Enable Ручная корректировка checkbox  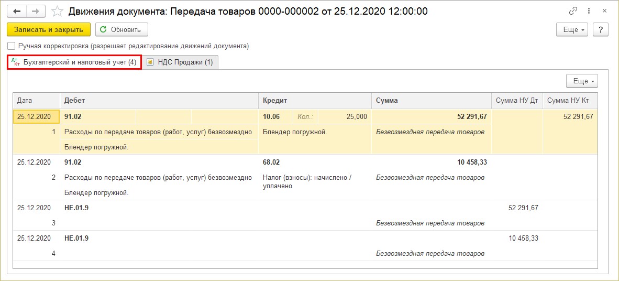pos(12,46)
